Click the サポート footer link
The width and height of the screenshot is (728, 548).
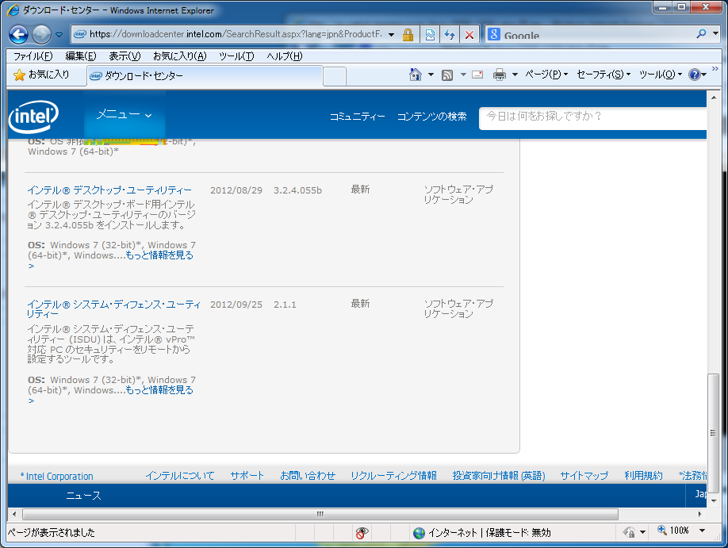247,476
